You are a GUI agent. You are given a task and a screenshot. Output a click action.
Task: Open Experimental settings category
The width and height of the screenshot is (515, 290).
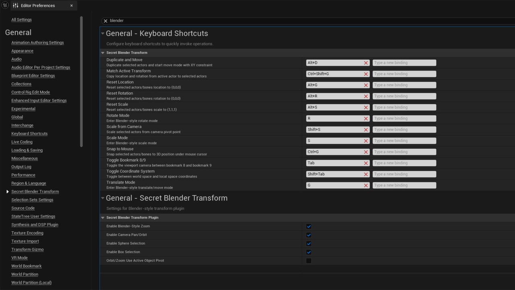23,109
